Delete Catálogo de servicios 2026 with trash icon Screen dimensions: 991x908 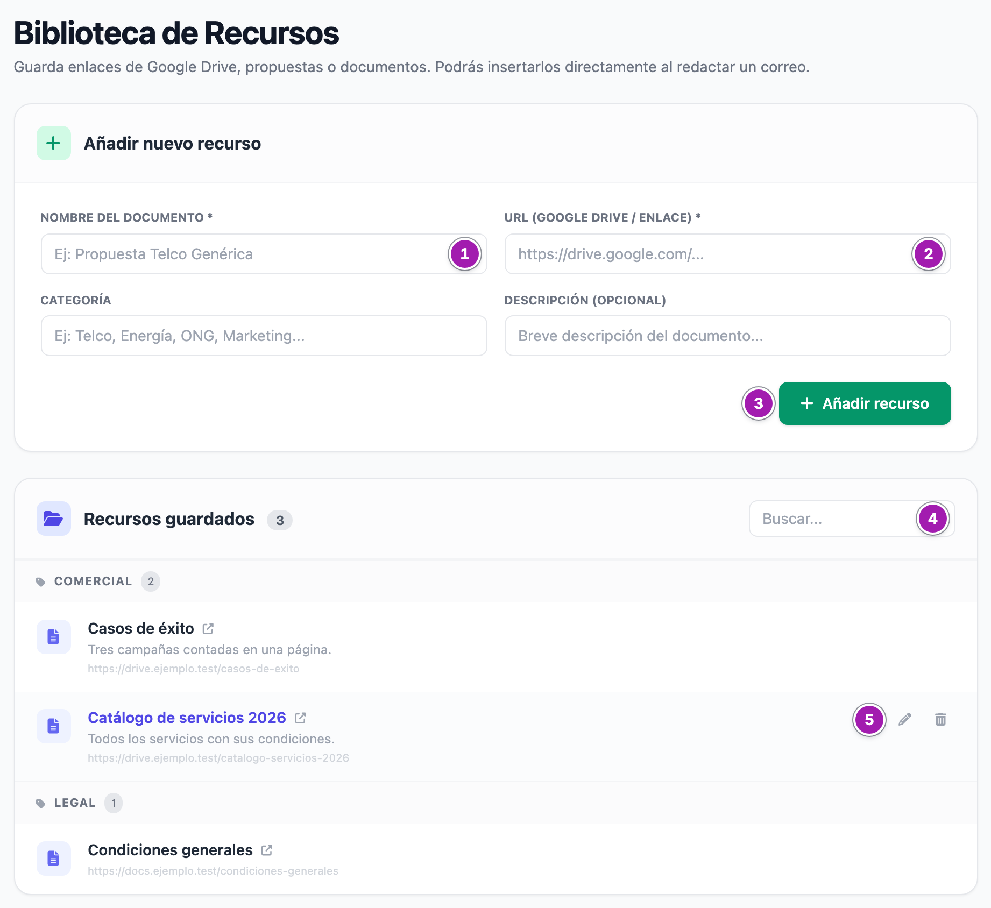coord(940,719)
